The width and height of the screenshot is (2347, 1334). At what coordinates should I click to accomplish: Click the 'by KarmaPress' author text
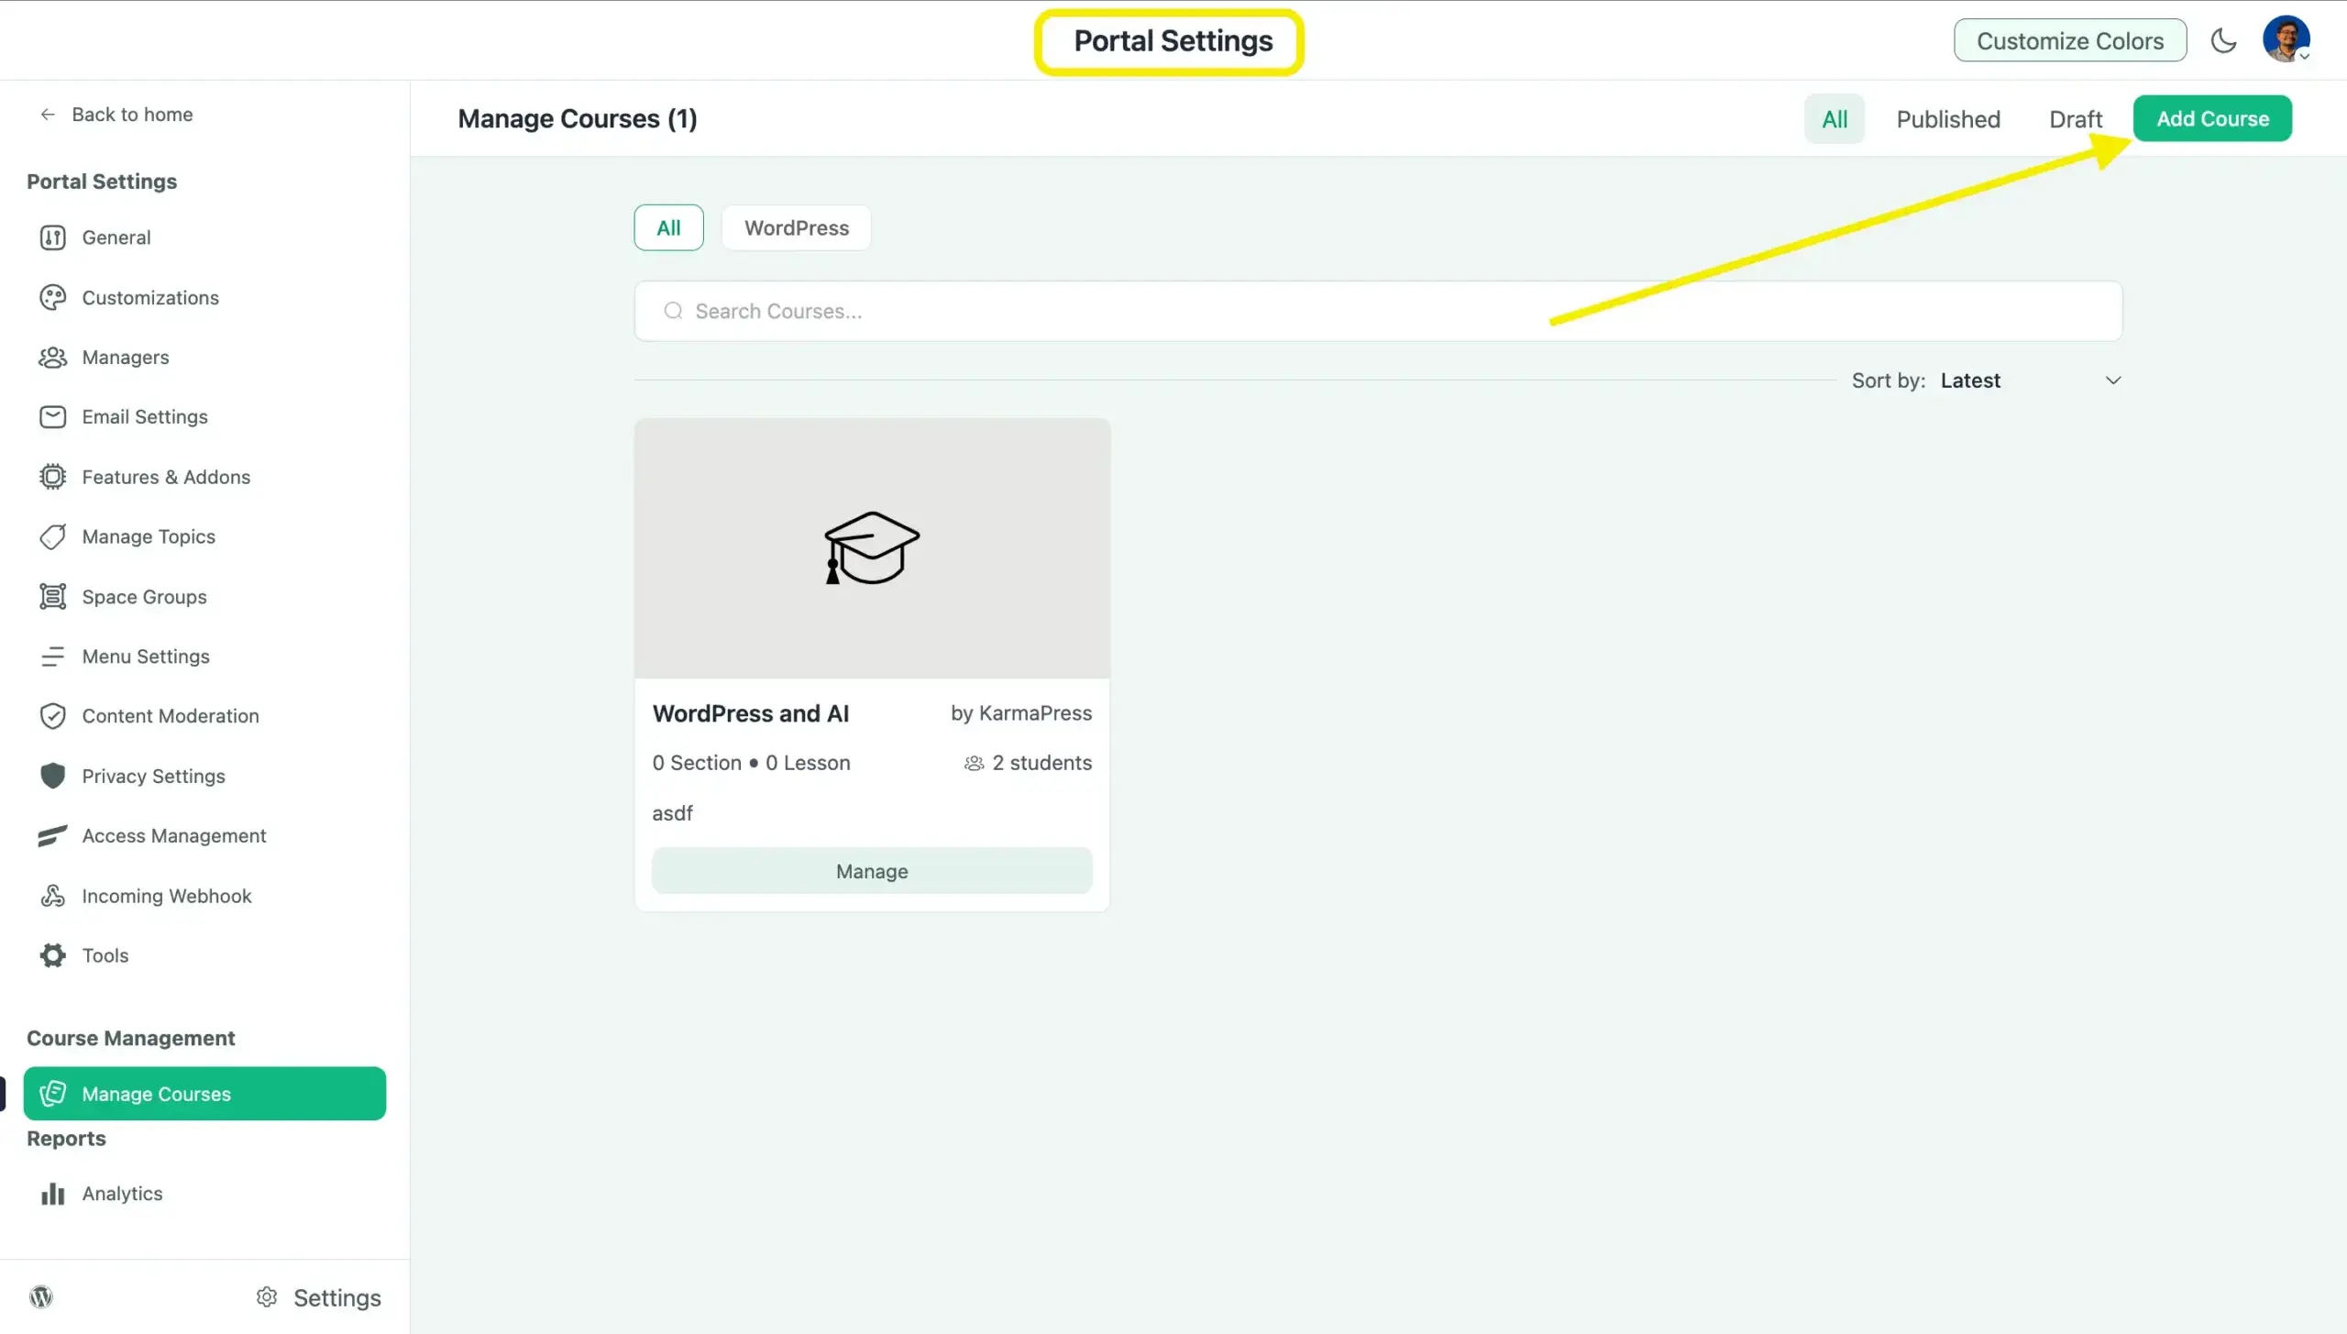click(1021, 713)
